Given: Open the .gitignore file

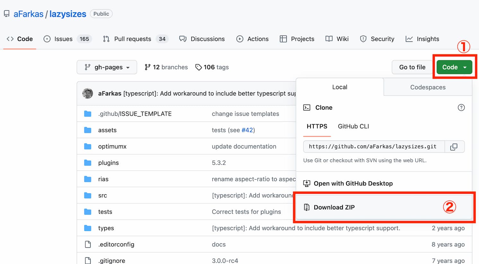Looking at the screenshot, I should pos(112,260).
